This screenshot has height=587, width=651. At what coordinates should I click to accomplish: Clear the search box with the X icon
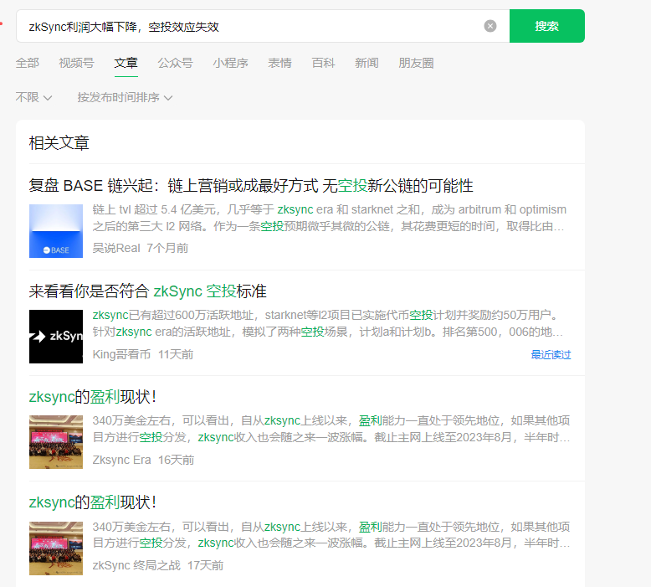pyautogui.click(x=490, y=26)
